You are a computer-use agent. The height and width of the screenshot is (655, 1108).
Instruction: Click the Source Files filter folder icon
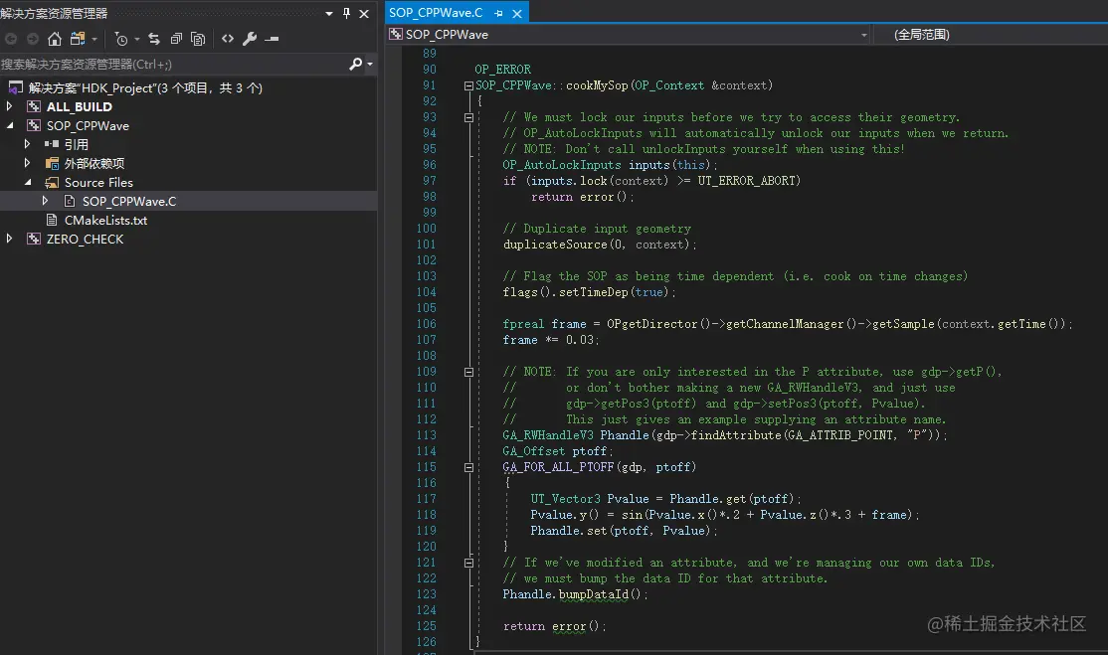tap(52, 183)
